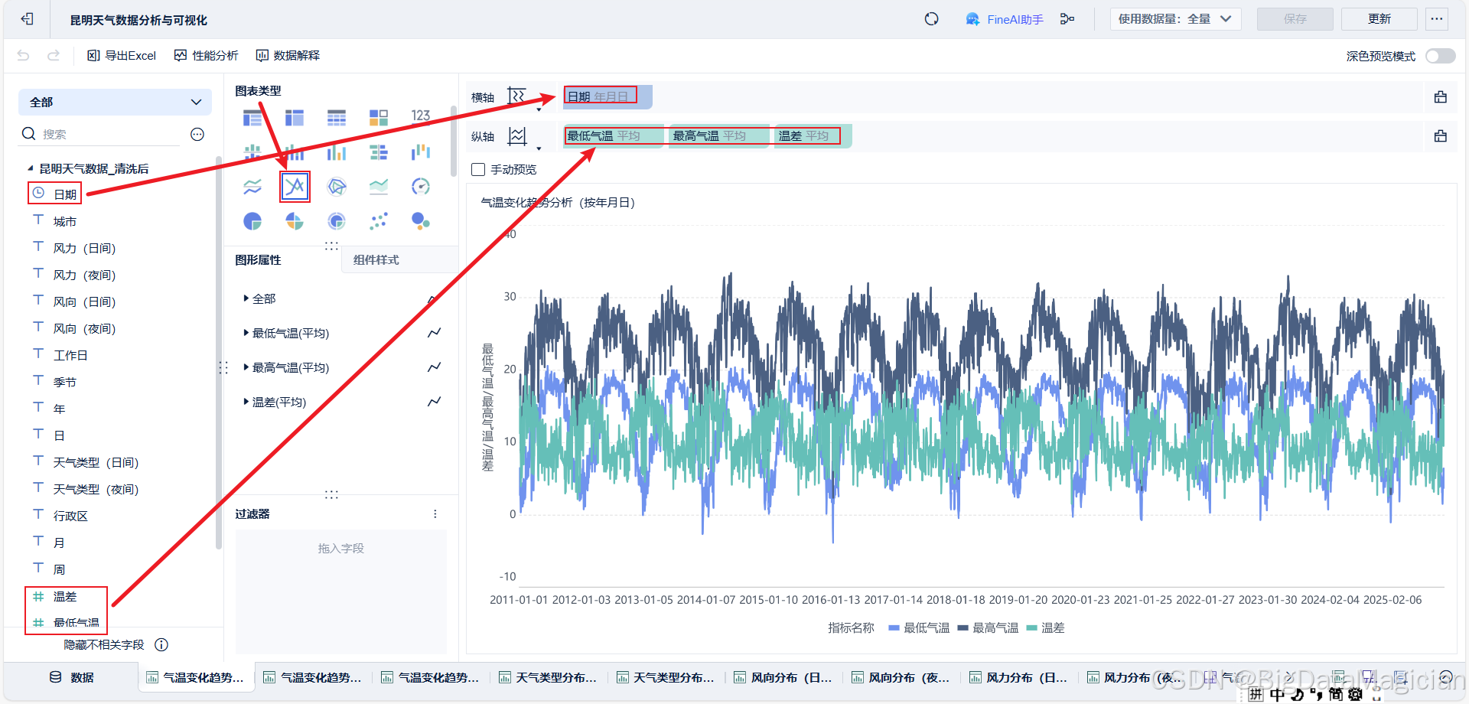Open the 使用数据量: 全量 dropdown
The width and height of the screenshot is (1469, 704).
click(1175, 19)
